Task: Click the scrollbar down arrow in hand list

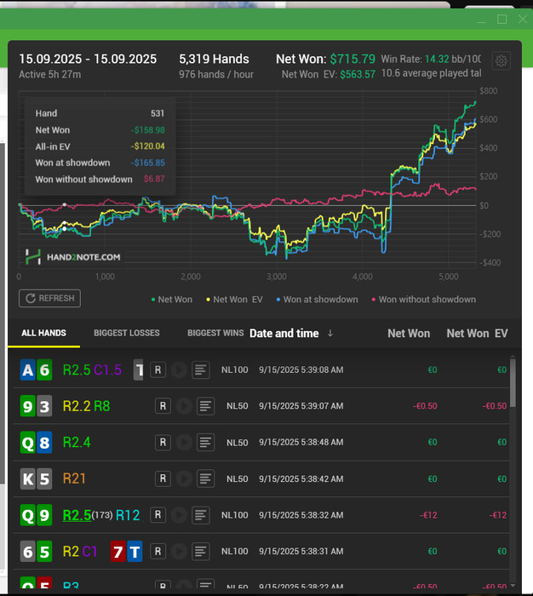Action: (513, 586)
